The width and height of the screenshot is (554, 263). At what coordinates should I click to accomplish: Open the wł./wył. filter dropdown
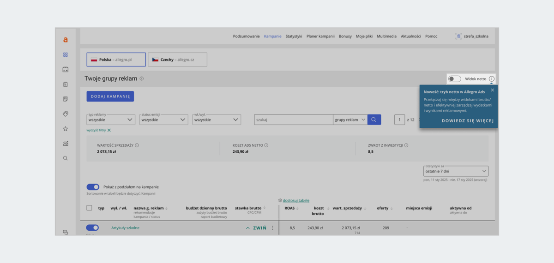tap(217, 120)
